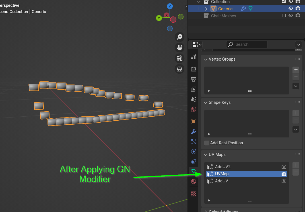Enable the ChainMeshes collection checkbox
Screen dimensions: 305x212
[284, 16]
